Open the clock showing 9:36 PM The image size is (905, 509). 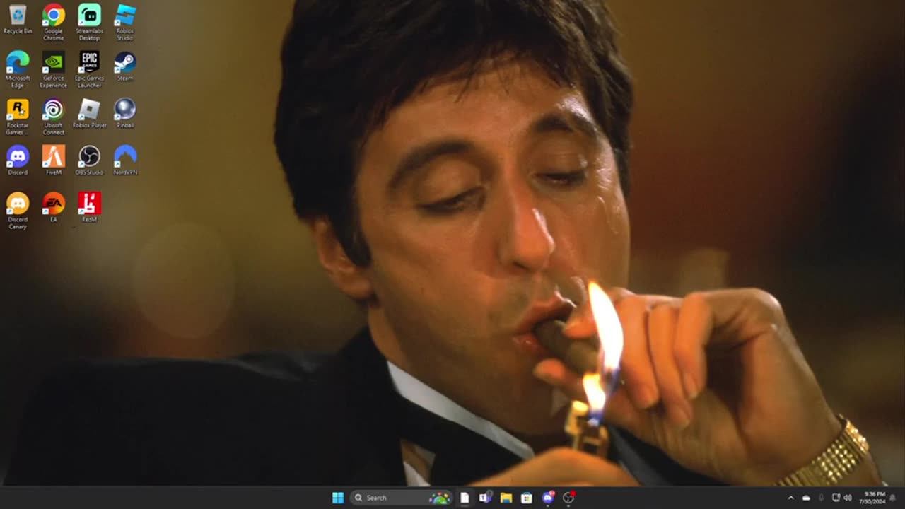coord(874,498)
